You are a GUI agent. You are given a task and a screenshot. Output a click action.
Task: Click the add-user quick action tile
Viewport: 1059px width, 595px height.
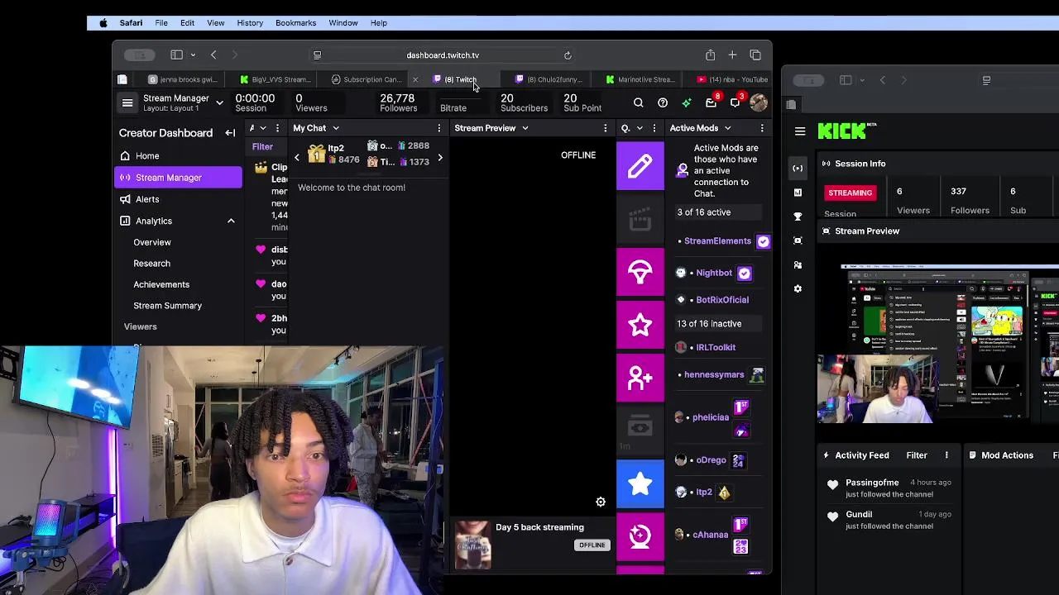coord(640,378)
